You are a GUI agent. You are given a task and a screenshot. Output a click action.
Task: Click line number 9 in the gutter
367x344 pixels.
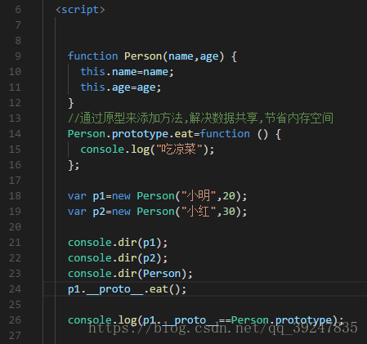point(18,56)
